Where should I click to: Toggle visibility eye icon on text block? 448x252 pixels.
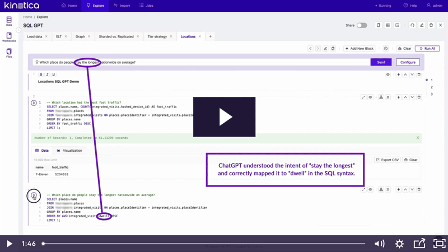click(x=388, y=74)
